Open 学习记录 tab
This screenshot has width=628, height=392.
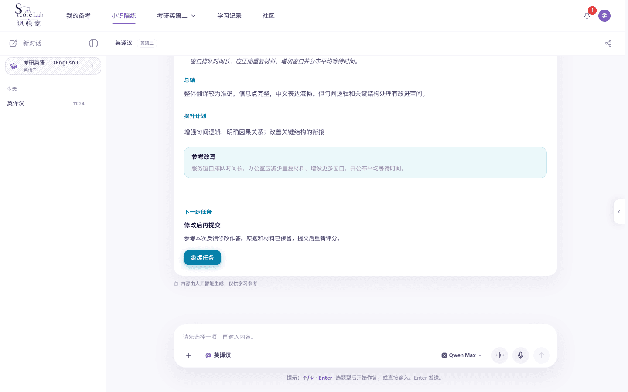point(229,16)
